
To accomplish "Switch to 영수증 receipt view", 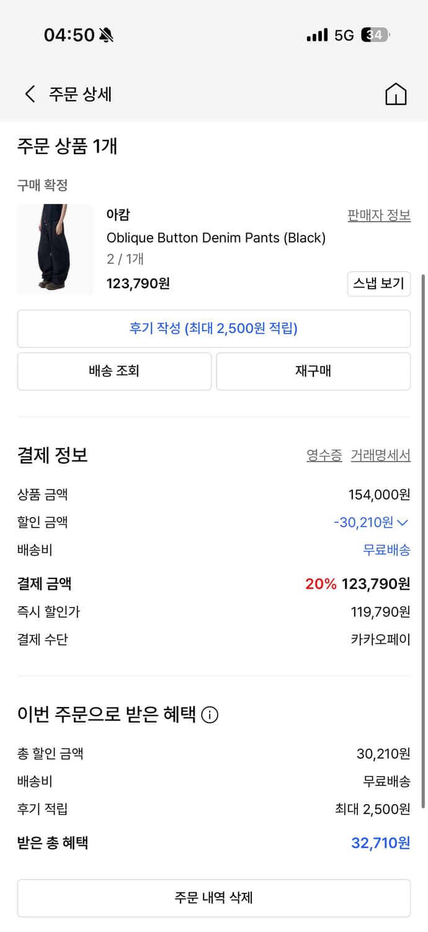I will pyautogui.click(x=323, y=455).
